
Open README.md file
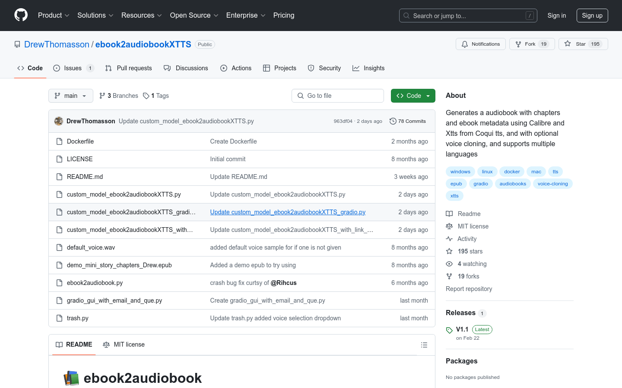[85, 177]
